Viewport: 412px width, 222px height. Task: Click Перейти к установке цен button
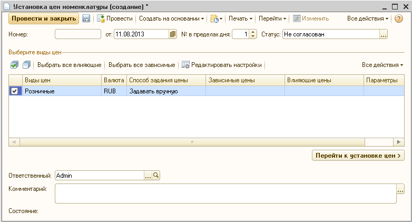pos(358,156)
